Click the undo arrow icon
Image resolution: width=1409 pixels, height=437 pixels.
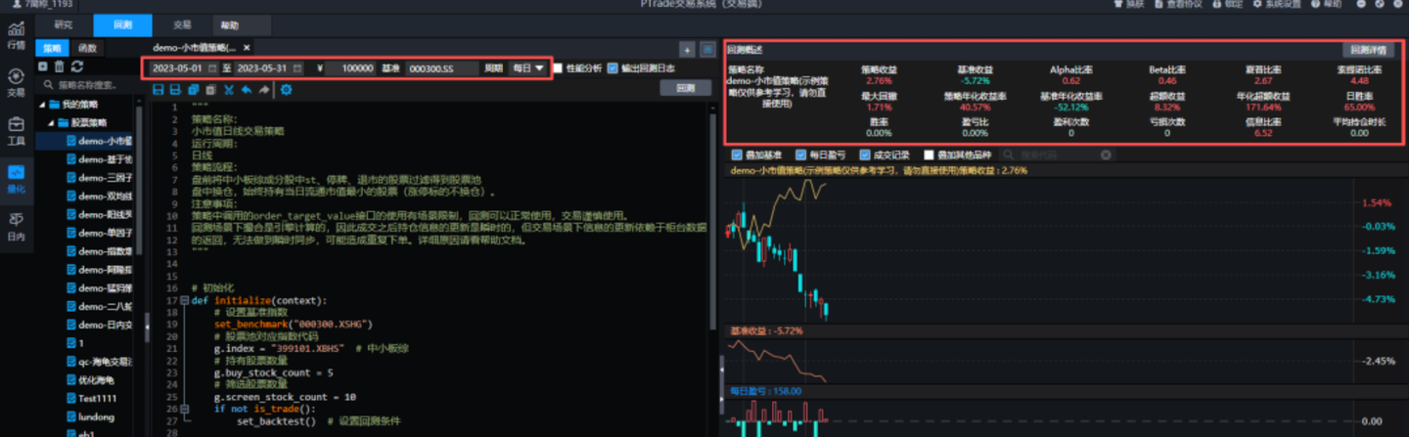(246, 90)
